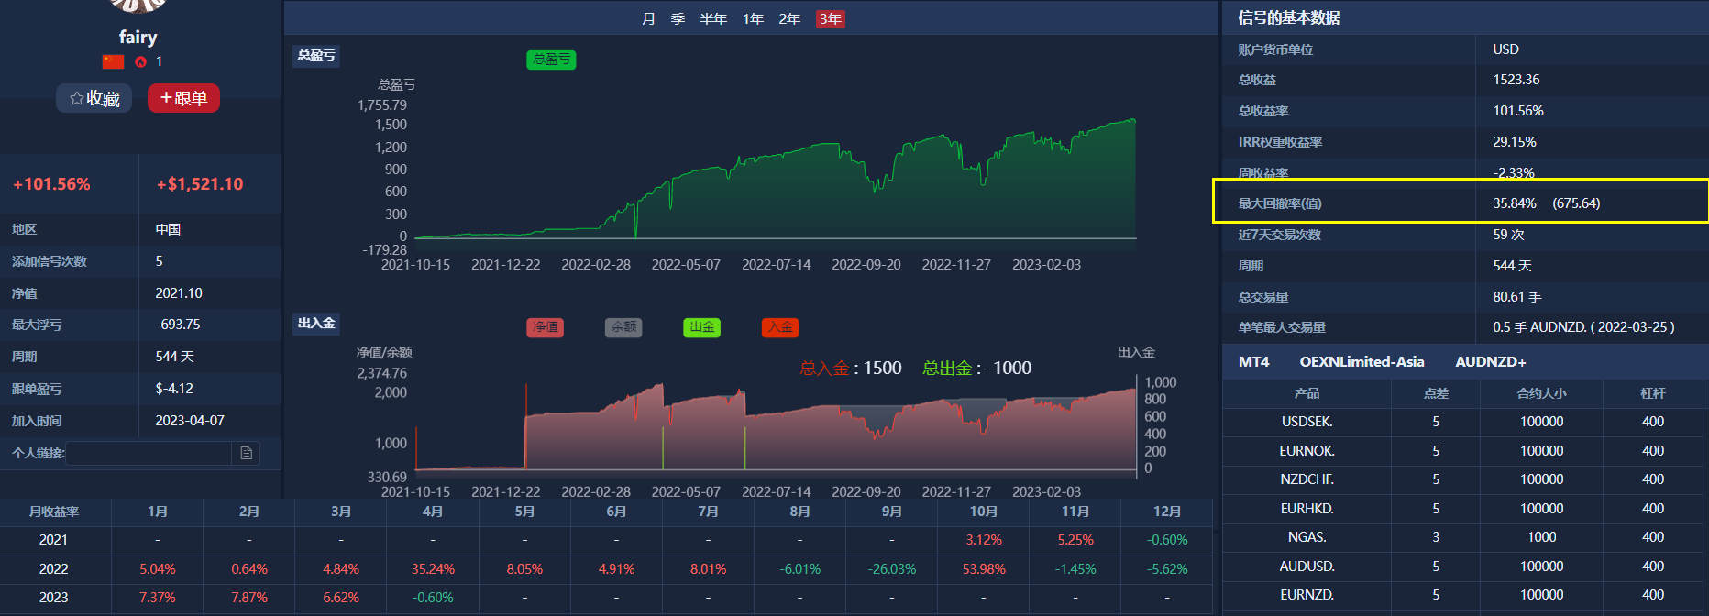Toggle the 净值 legend series
The width and height of the screenshot is (1709, 616).
546,327
